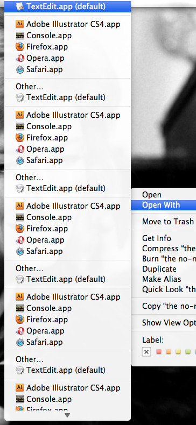Viewport: 196px width, 425px height.
Task: Click the bottommost 'Other...' menu entry
Action: (30, 359)
